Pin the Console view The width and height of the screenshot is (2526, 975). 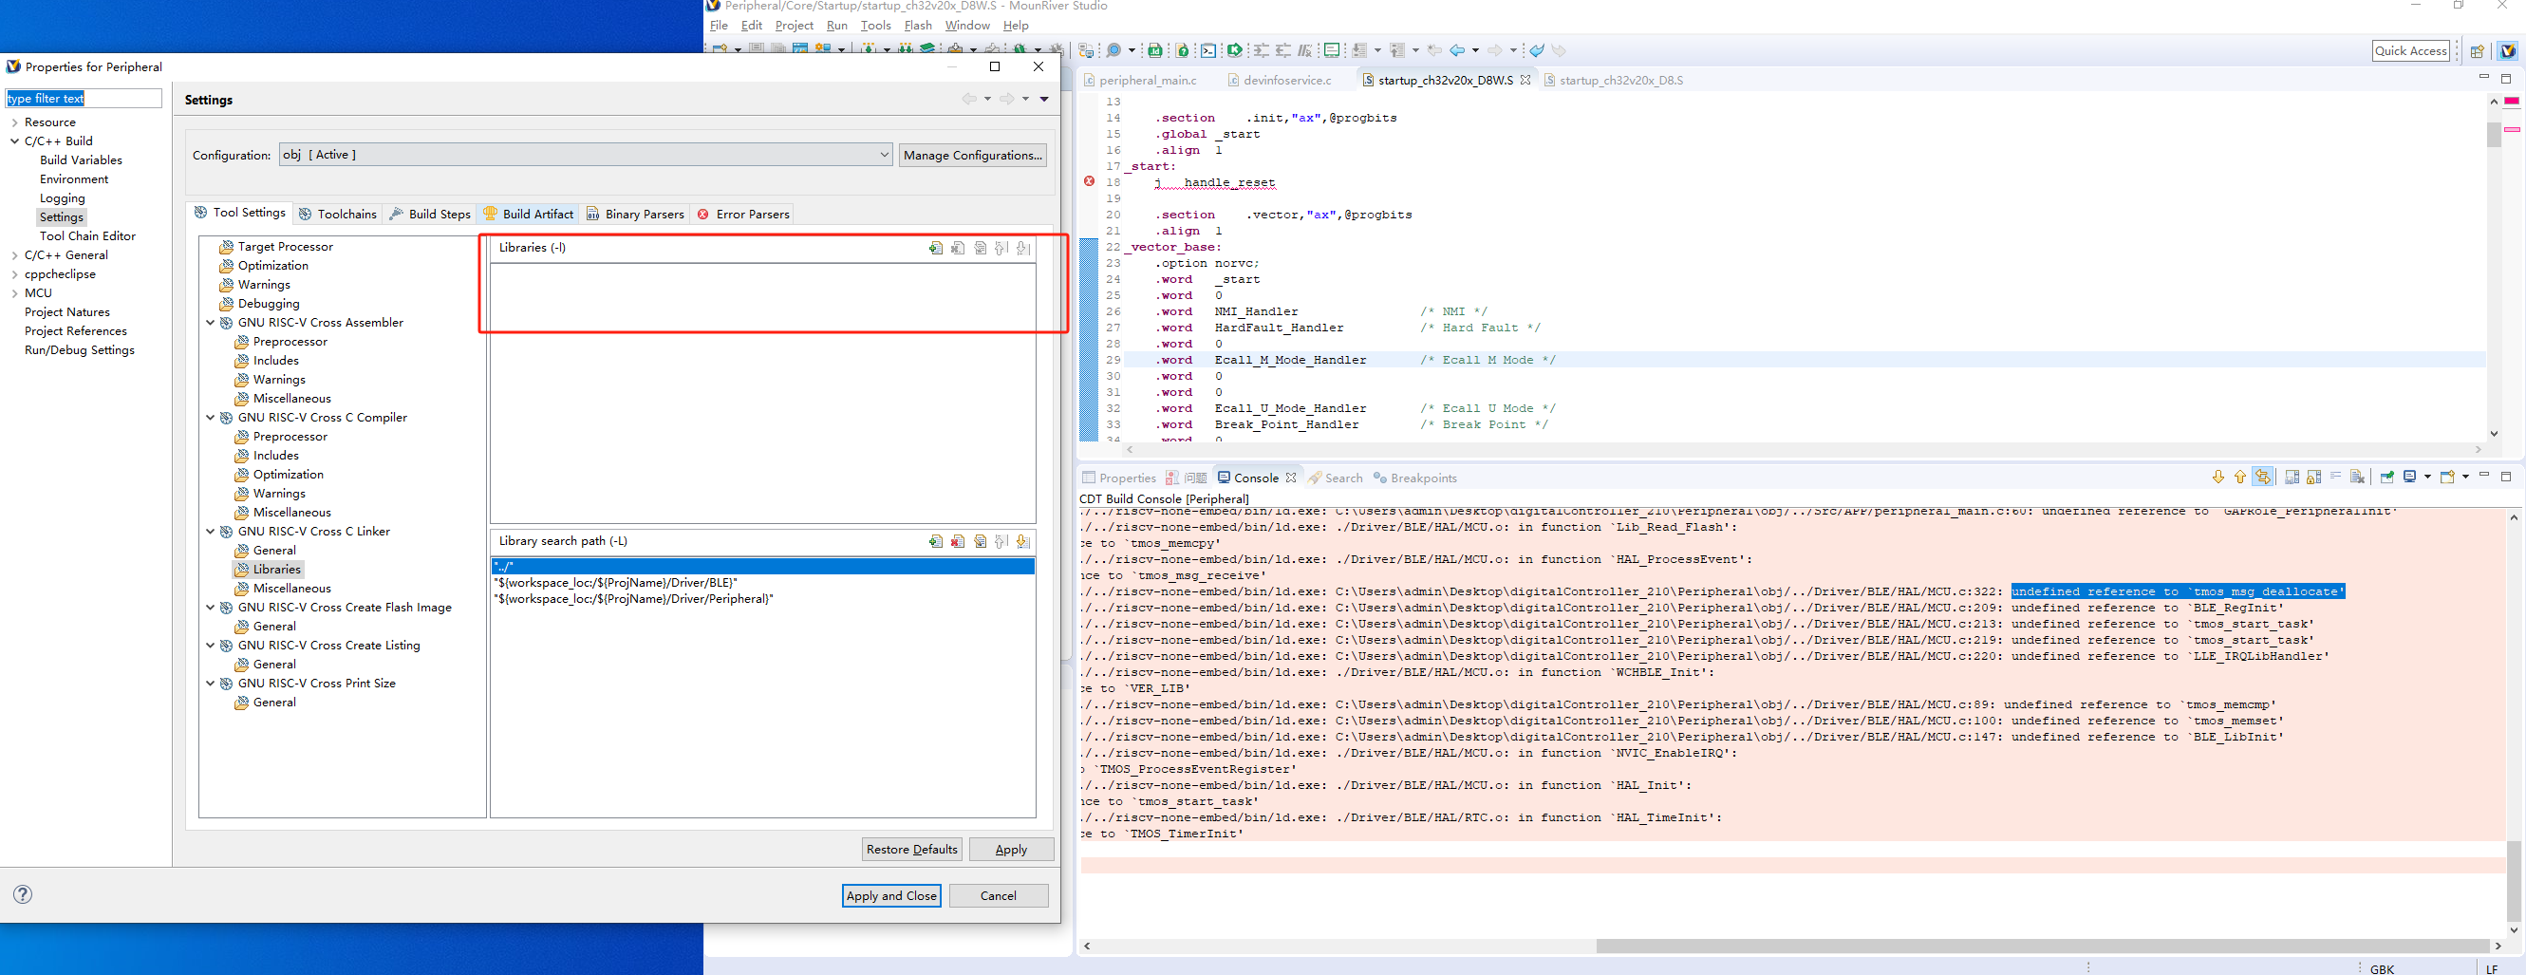pyautogui.click(x=2386, y=477)
